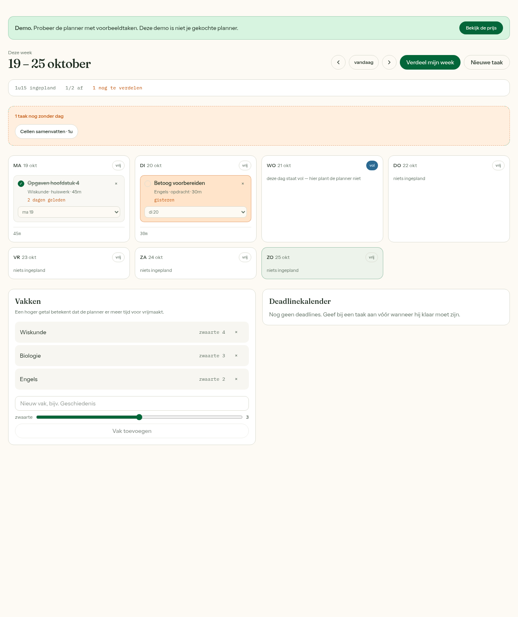Viewport: 518px width, 617px height.
Task: Focus the Nieuw vak input field
Action: 132,403
